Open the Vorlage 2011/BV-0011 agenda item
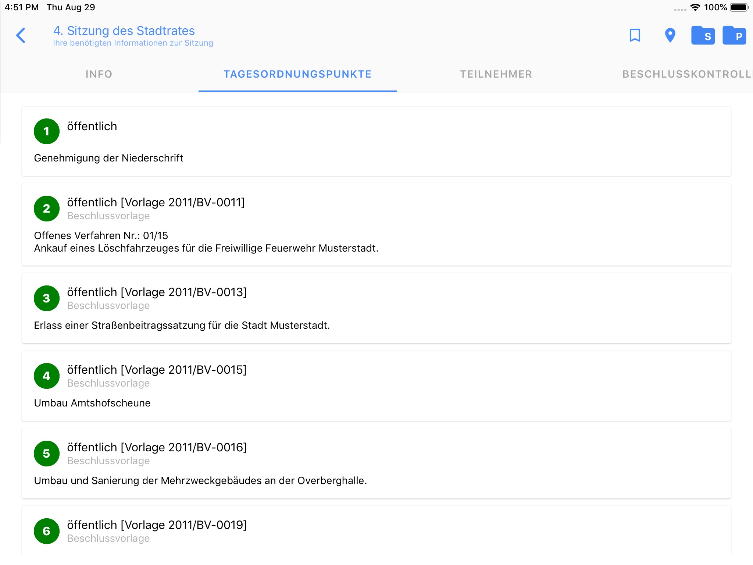Image resolution: width=753 pixels, height=565 pixels. point(156,203)
